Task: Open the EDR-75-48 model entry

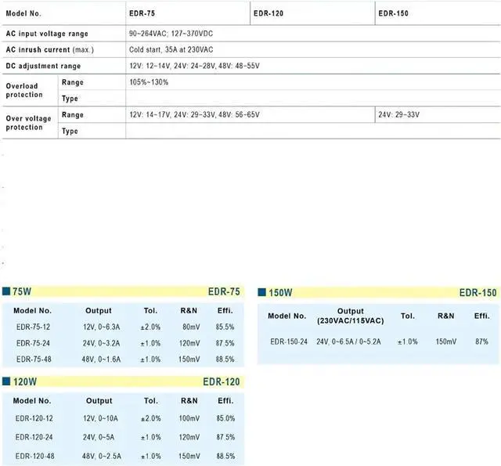Action: pyautogui.click(x=34, y=359)
